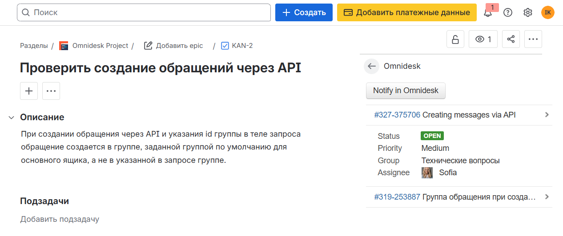Open the settings gear icon

pos(528,12)
